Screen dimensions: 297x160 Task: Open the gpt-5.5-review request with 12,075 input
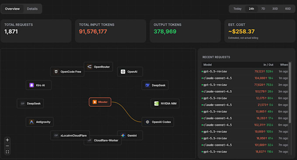click(x=245, y=98)
